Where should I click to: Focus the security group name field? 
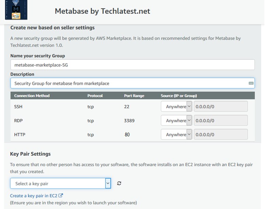click(x=133, y=65)
